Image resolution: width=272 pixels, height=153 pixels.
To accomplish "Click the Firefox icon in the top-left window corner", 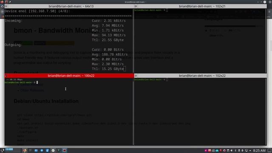I will click(x=2, y=2).
